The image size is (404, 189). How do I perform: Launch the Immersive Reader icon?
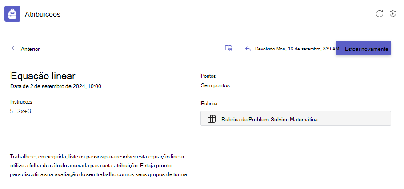click(x=228, y=48)
